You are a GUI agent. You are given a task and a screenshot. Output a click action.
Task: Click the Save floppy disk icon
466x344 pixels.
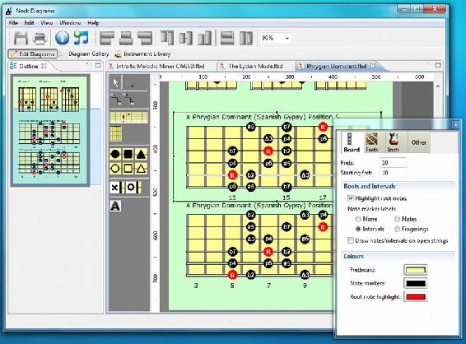21,38
